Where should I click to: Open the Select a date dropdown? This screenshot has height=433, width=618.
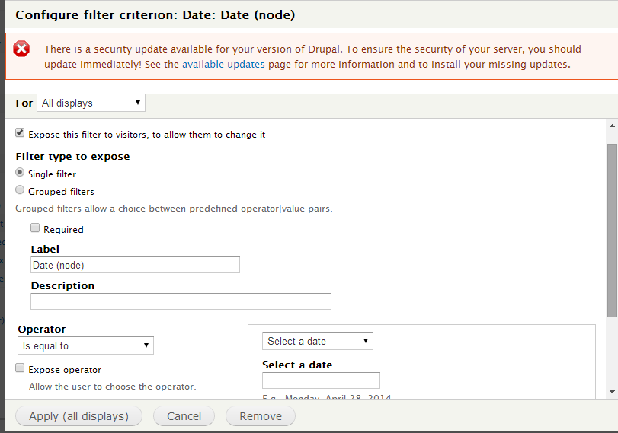click(x=318, y=341)
